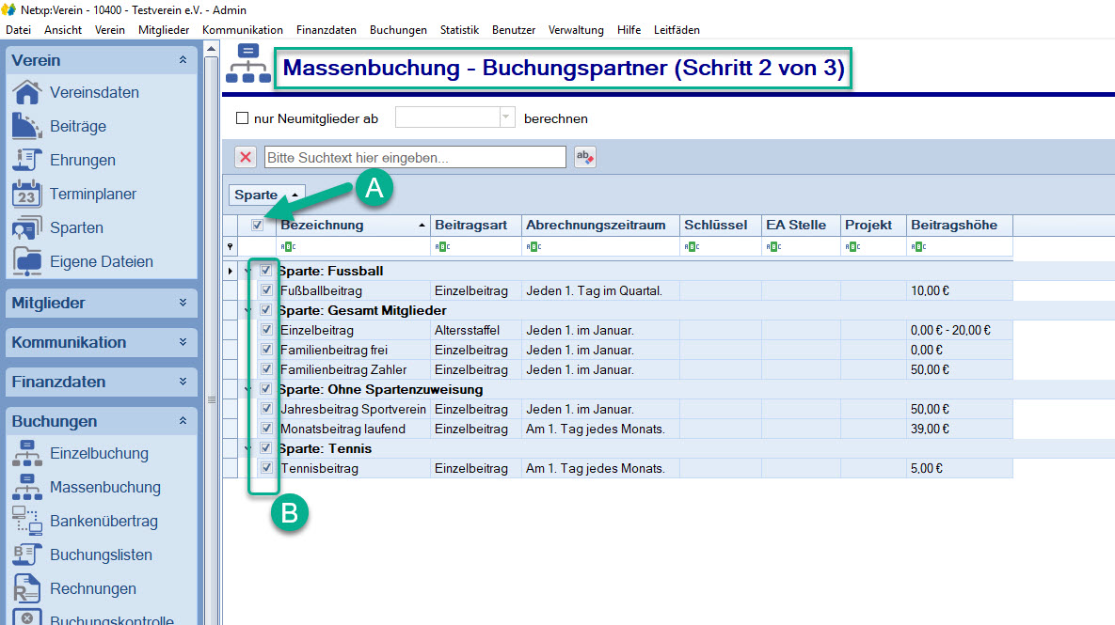1115x625 pixels.
Task: Collapse the Sparte: Ohne Spartenzuweisung group
Action: click(248, 389)
